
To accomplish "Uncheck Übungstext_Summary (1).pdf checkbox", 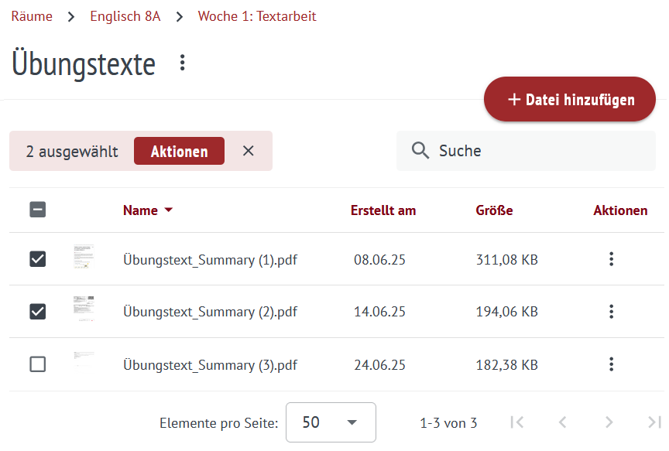I will 37,259.
